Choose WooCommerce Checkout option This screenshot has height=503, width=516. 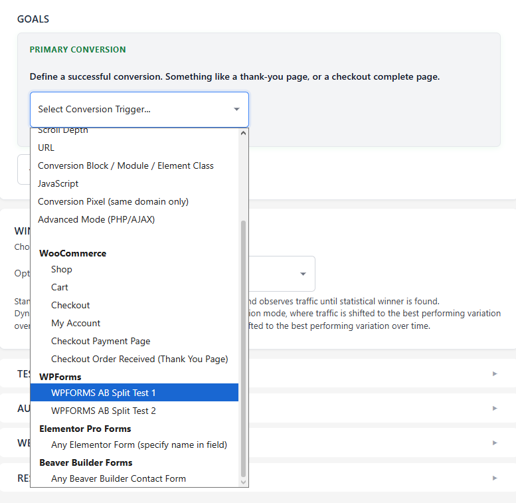[134, 305]
